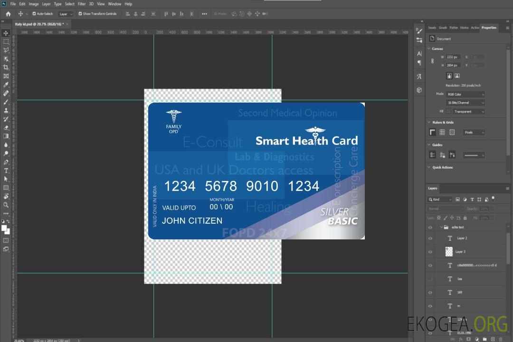513x342 pixels.
Task: Set canvas to landscape orientation
Action: 457,76
